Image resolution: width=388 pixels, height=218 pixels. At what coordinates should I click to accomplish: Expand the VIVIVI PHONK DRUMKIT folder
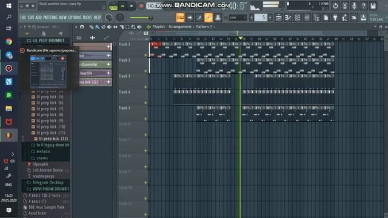coord(48,189)
